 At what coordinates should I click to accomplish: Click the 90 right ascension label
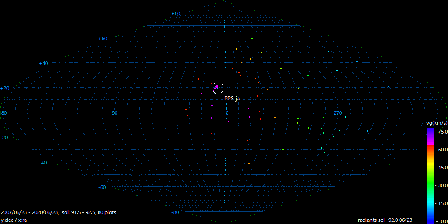pos(115,113)
